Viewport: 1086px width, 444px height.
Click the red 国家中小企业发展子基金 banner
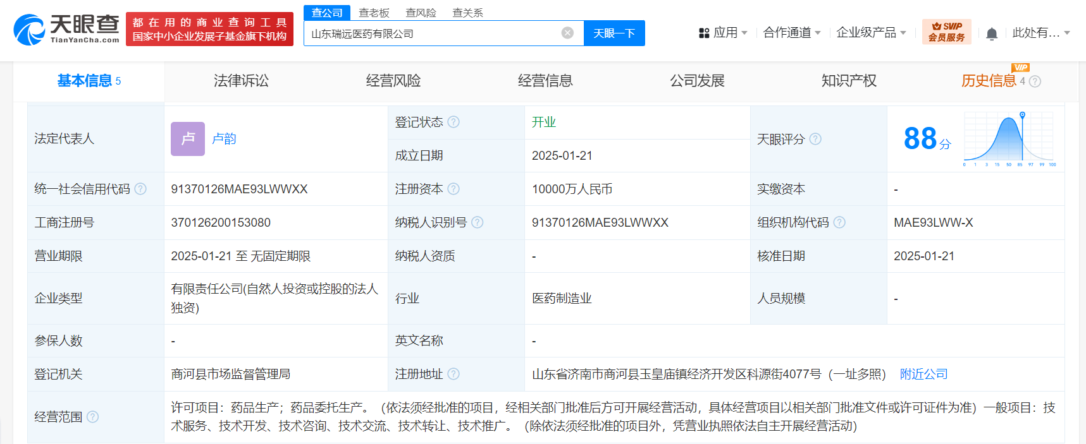coord(209,29)
